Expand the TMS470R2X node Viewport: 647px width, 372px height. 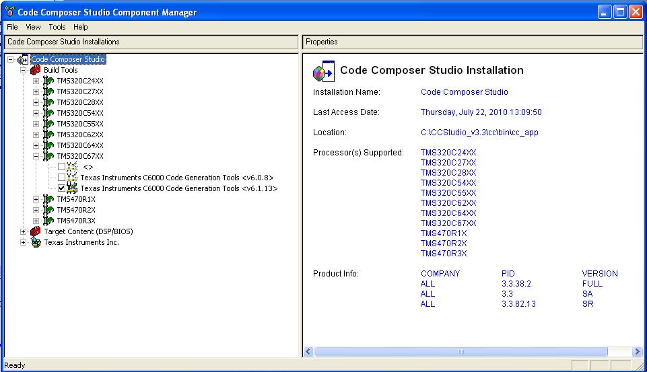(x=36, y=210)
